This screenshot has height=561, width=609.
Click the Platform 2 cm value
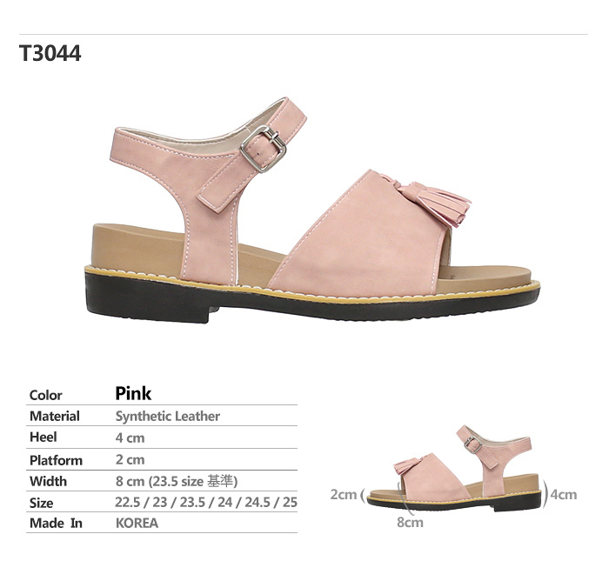coord(130,459)
